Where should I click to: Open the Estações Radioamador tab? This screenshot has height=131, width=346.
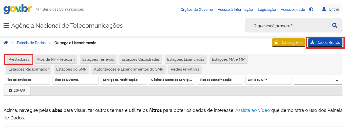29,69
